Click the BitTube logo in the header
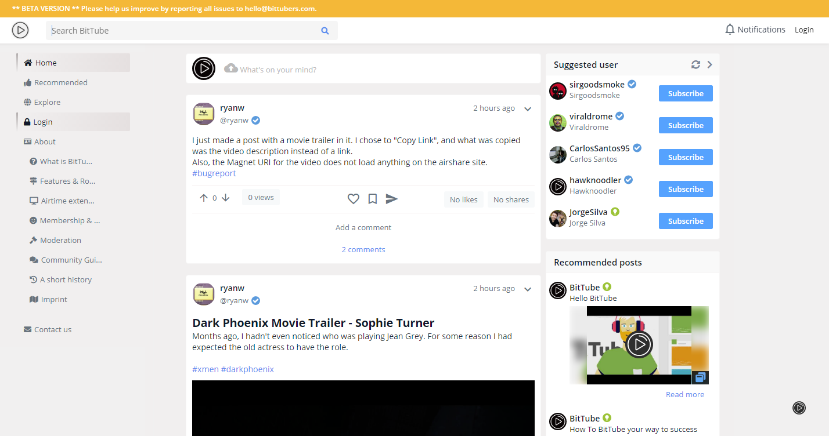Viewport: 829px width, 436px height. click(x=20, y=30)
